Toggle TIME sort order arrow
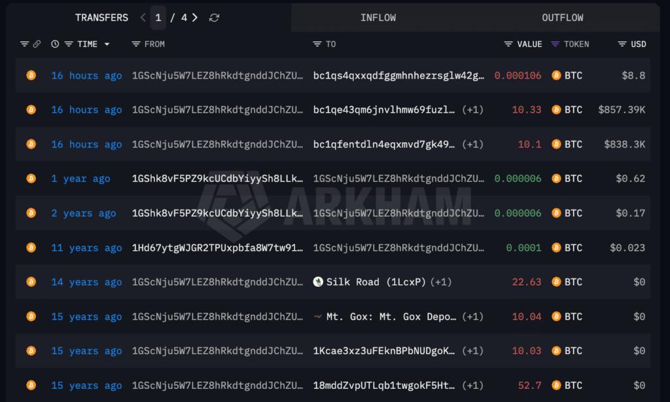 (107, 44)
